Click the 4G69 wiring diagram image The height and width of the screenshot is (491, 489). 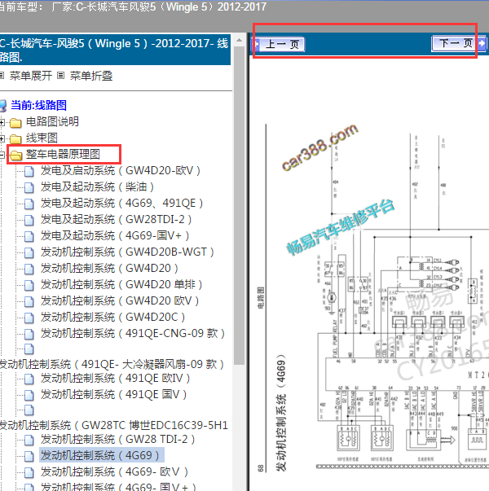pyautogui.click(x=373, y=297)
